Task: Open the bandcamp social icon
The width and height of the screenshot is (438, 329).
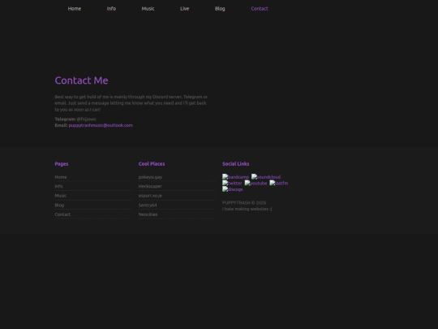Action: 235,177
